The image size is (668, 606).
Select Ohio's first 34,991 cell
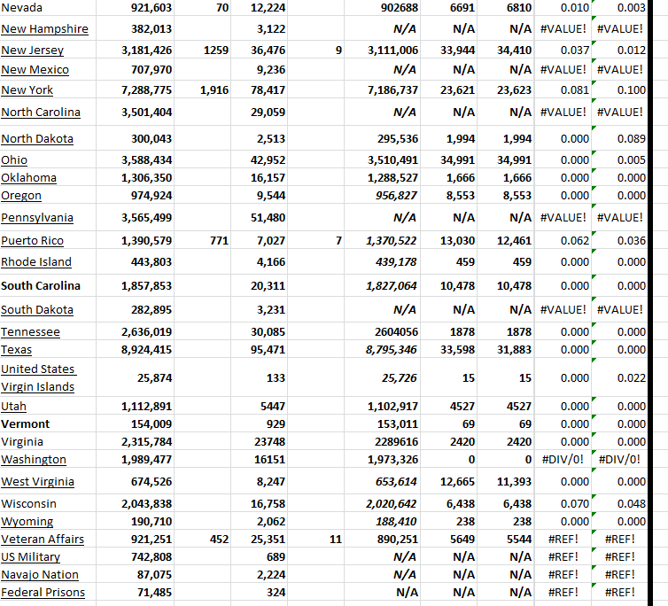click(x=449, y=160)
